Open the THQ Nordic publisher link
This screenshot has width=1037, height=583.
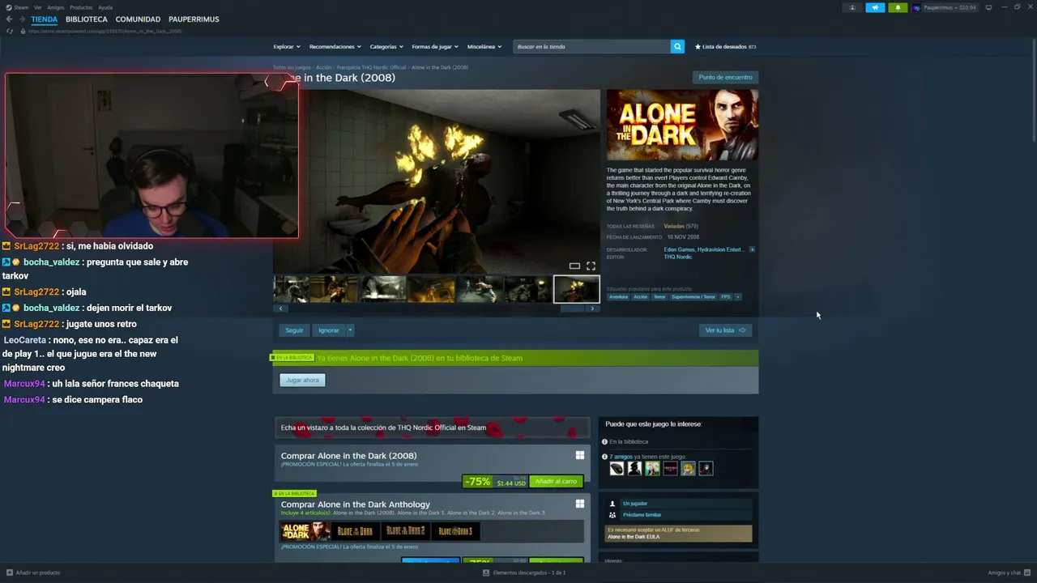pos(678,257)
